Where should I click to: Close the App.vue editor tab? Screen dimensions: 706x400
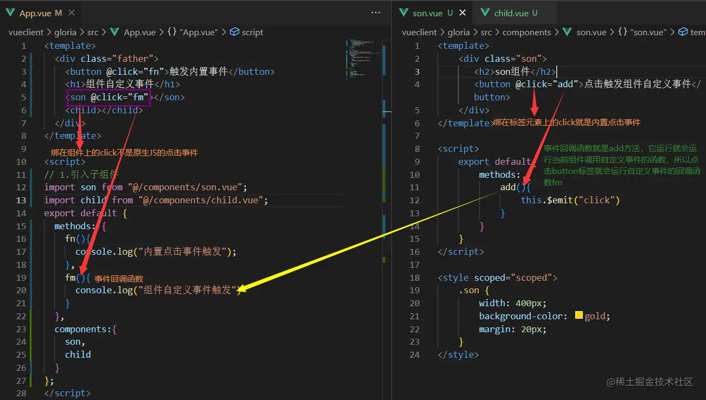(x=72, y=12)
